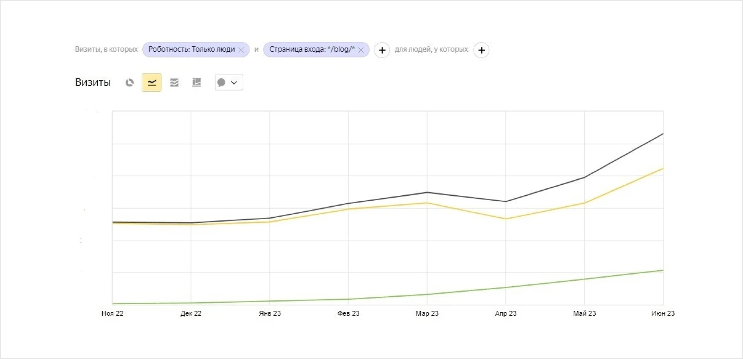Switch to the column chart view
This screenshot has width=743, height=359.
197,83
